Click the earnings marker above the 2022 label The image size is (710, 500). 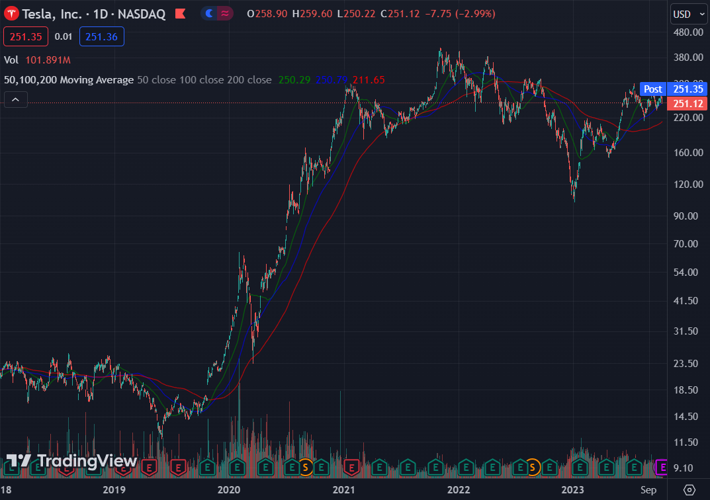[466, 467]
